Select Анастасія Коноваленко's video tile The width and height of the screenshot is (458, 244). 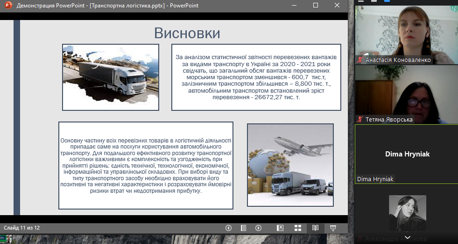tap(406, 33)
